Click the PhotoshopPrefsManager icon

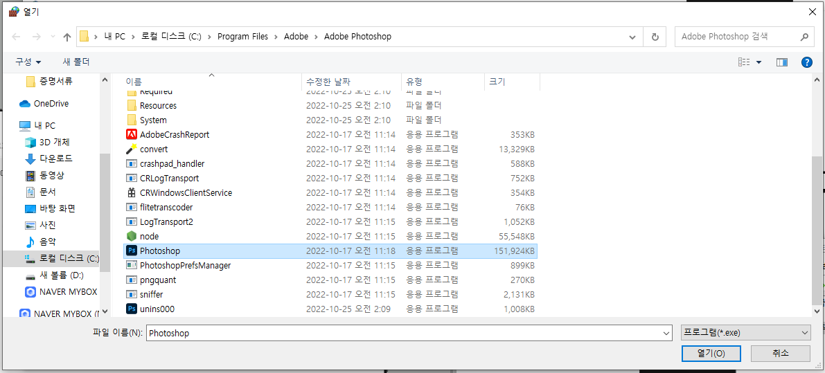(x=132, y=265)
